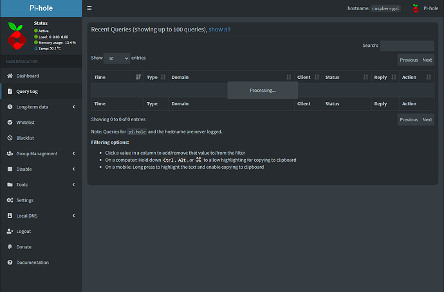Click the Settings gears icon

(x=10, y=200)
